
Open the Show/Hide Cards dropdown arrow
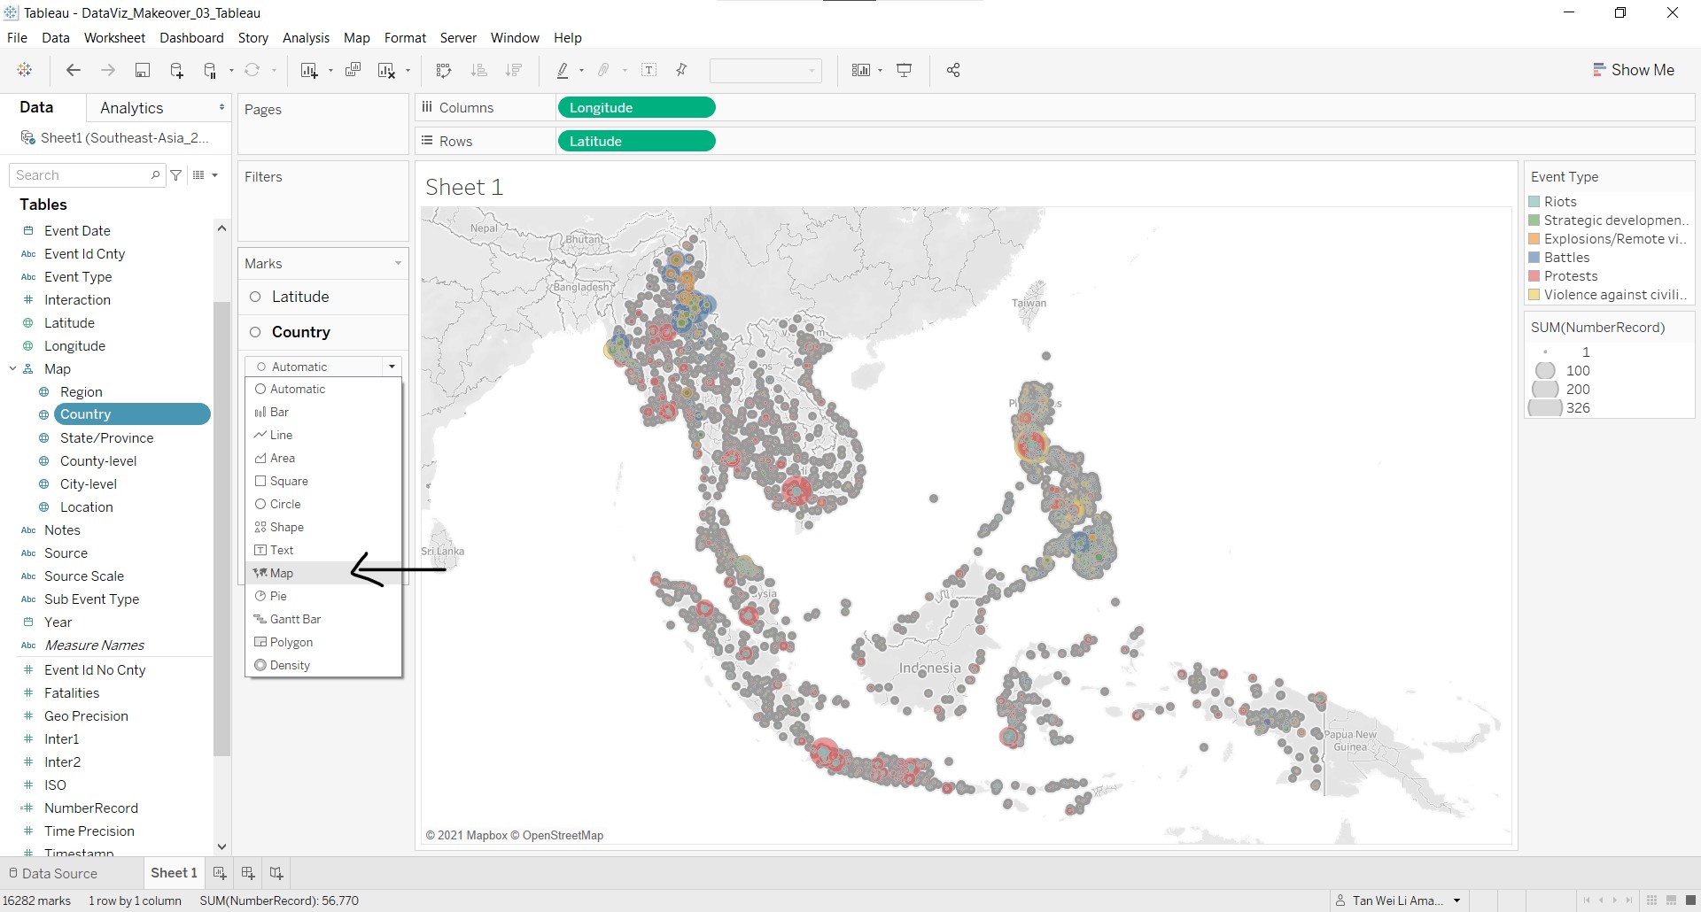pyautogui.click(x=880, y=71)
